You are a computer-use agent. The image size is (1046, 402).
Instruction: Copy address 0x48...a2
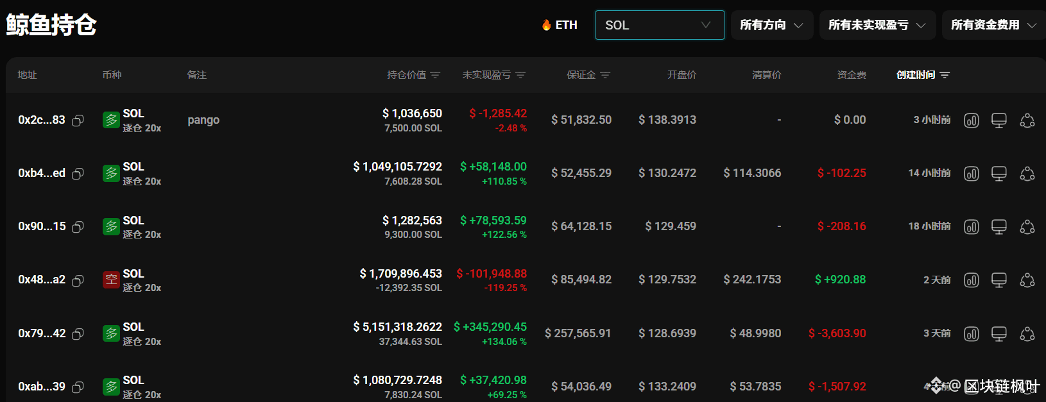[x=78, y=280]
